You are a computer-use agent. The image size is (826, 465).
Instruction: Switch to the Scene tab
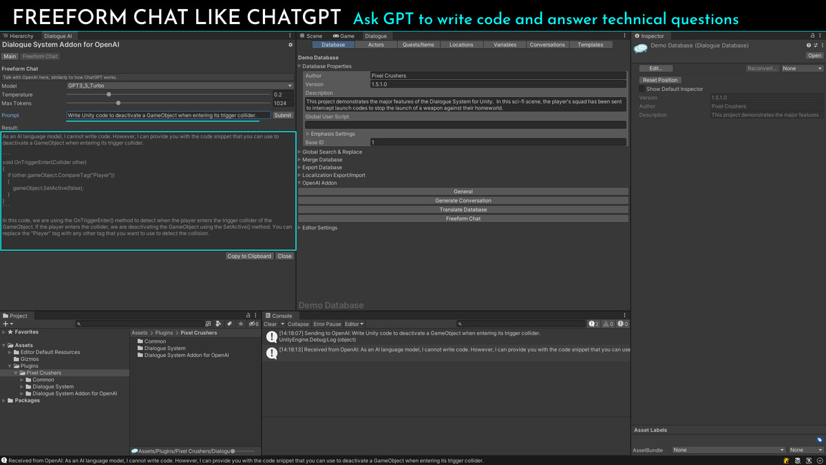pos(312,36)
